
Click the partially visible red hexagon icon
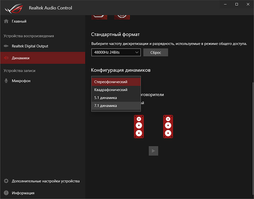click(x=99, y=16)
